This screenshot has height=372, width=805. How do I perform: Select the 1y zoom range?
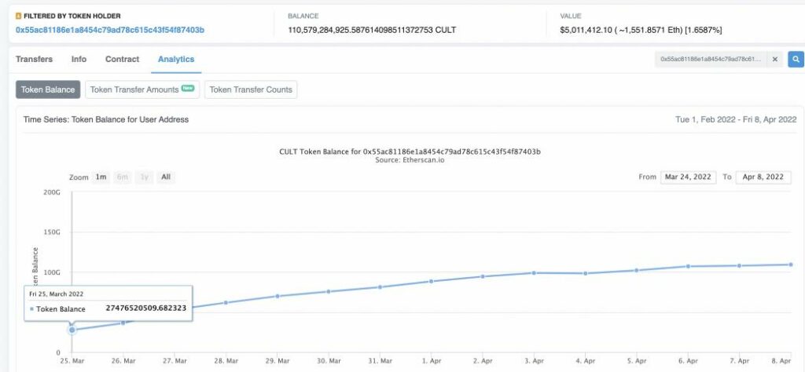point(145,177)
